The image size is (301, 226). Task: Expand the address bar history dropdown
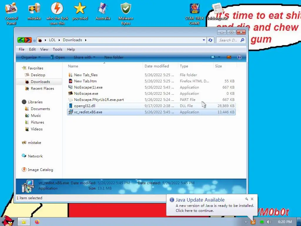tap(204, 40)
